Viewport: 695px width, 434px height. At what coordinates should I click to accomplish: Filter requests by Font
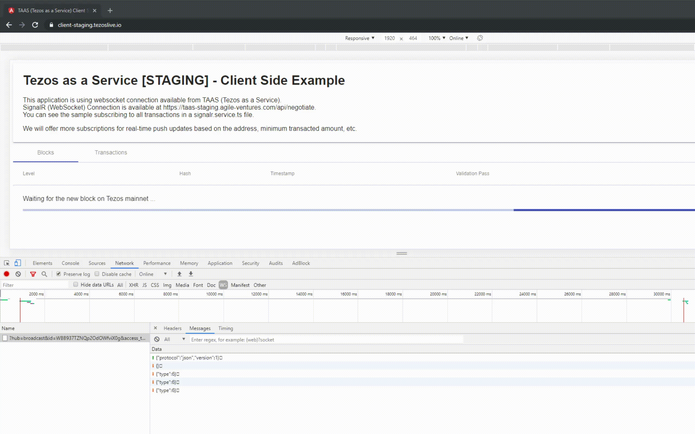(x=198, y=285)
